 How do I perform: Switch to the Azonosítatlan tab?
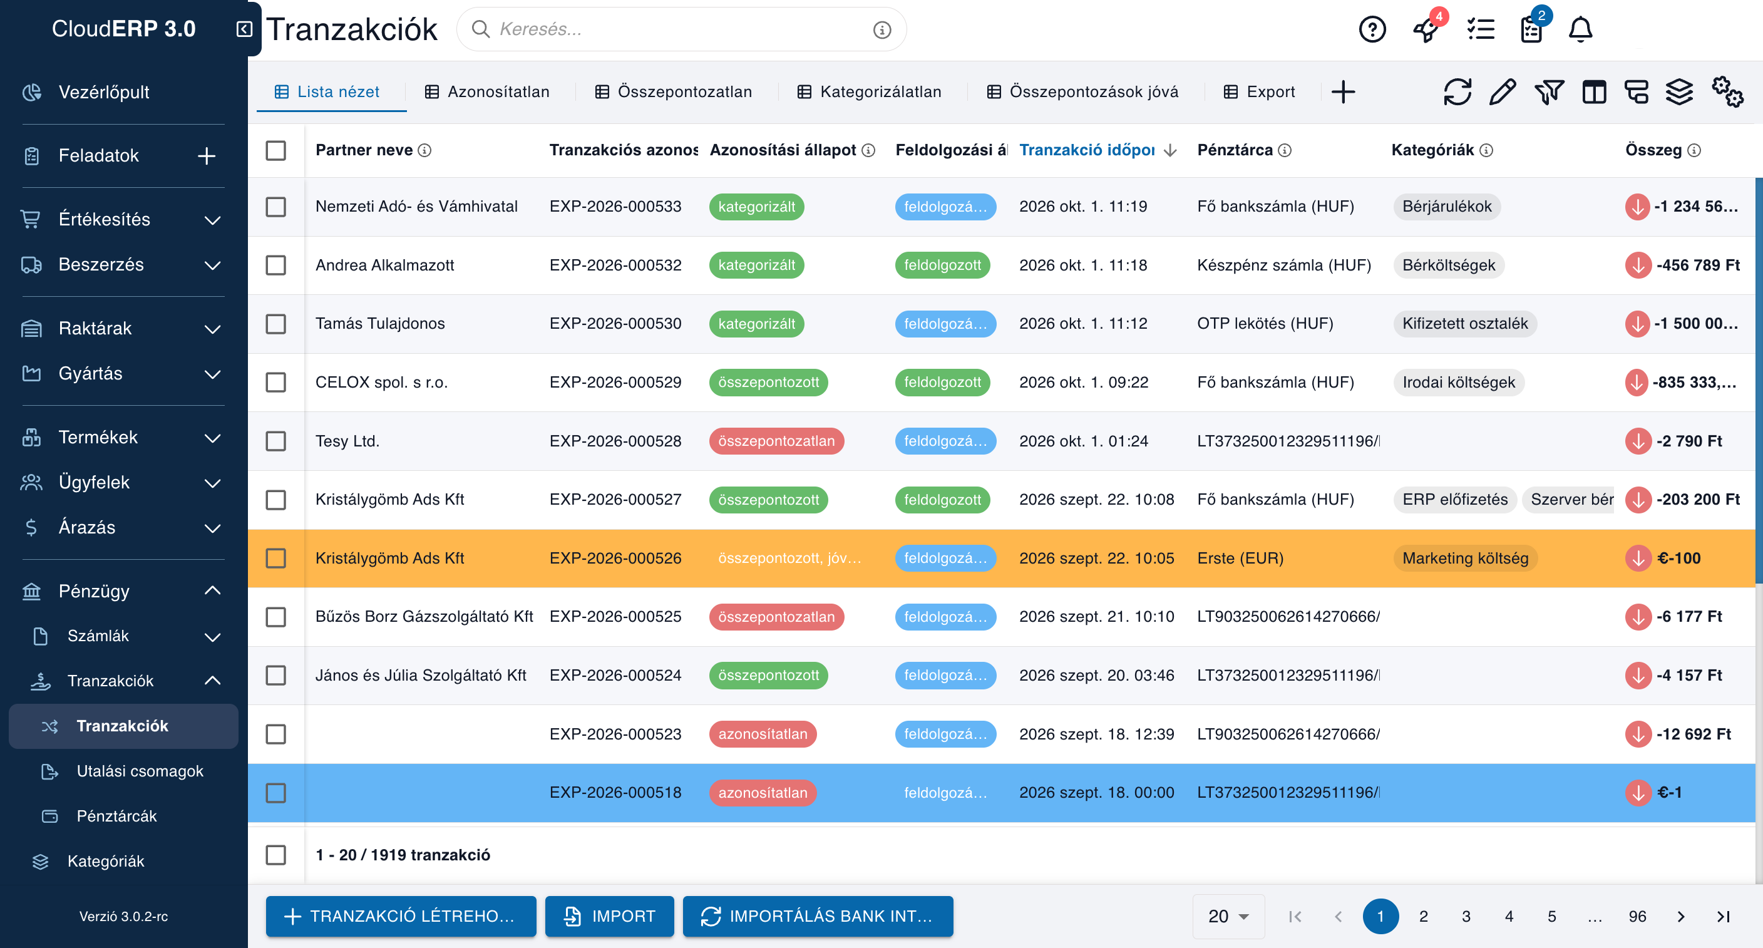(487, 91)
